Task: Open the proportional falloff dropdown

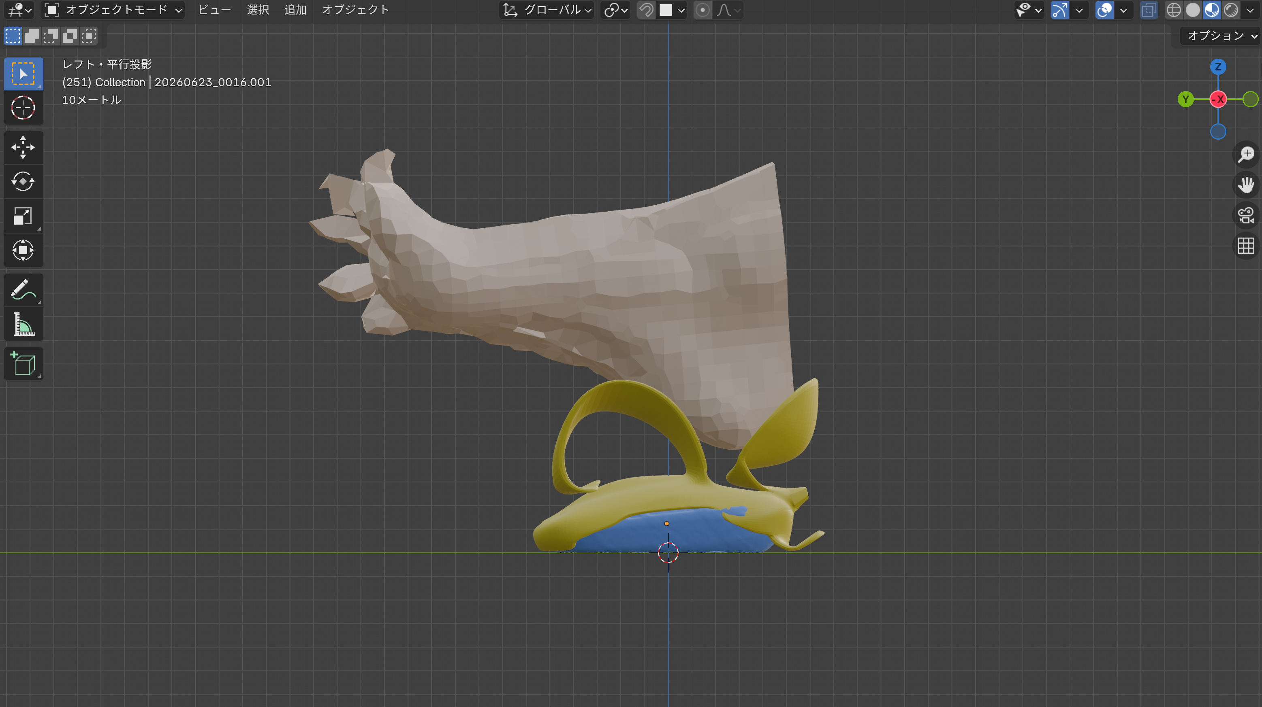Action: [728, 10]
